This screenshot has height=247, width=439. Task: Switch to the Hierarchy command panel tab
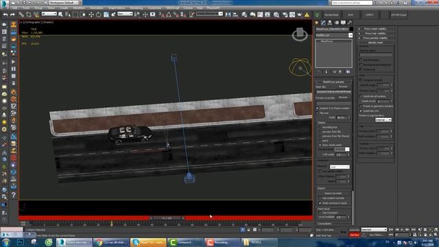[330, 23]
